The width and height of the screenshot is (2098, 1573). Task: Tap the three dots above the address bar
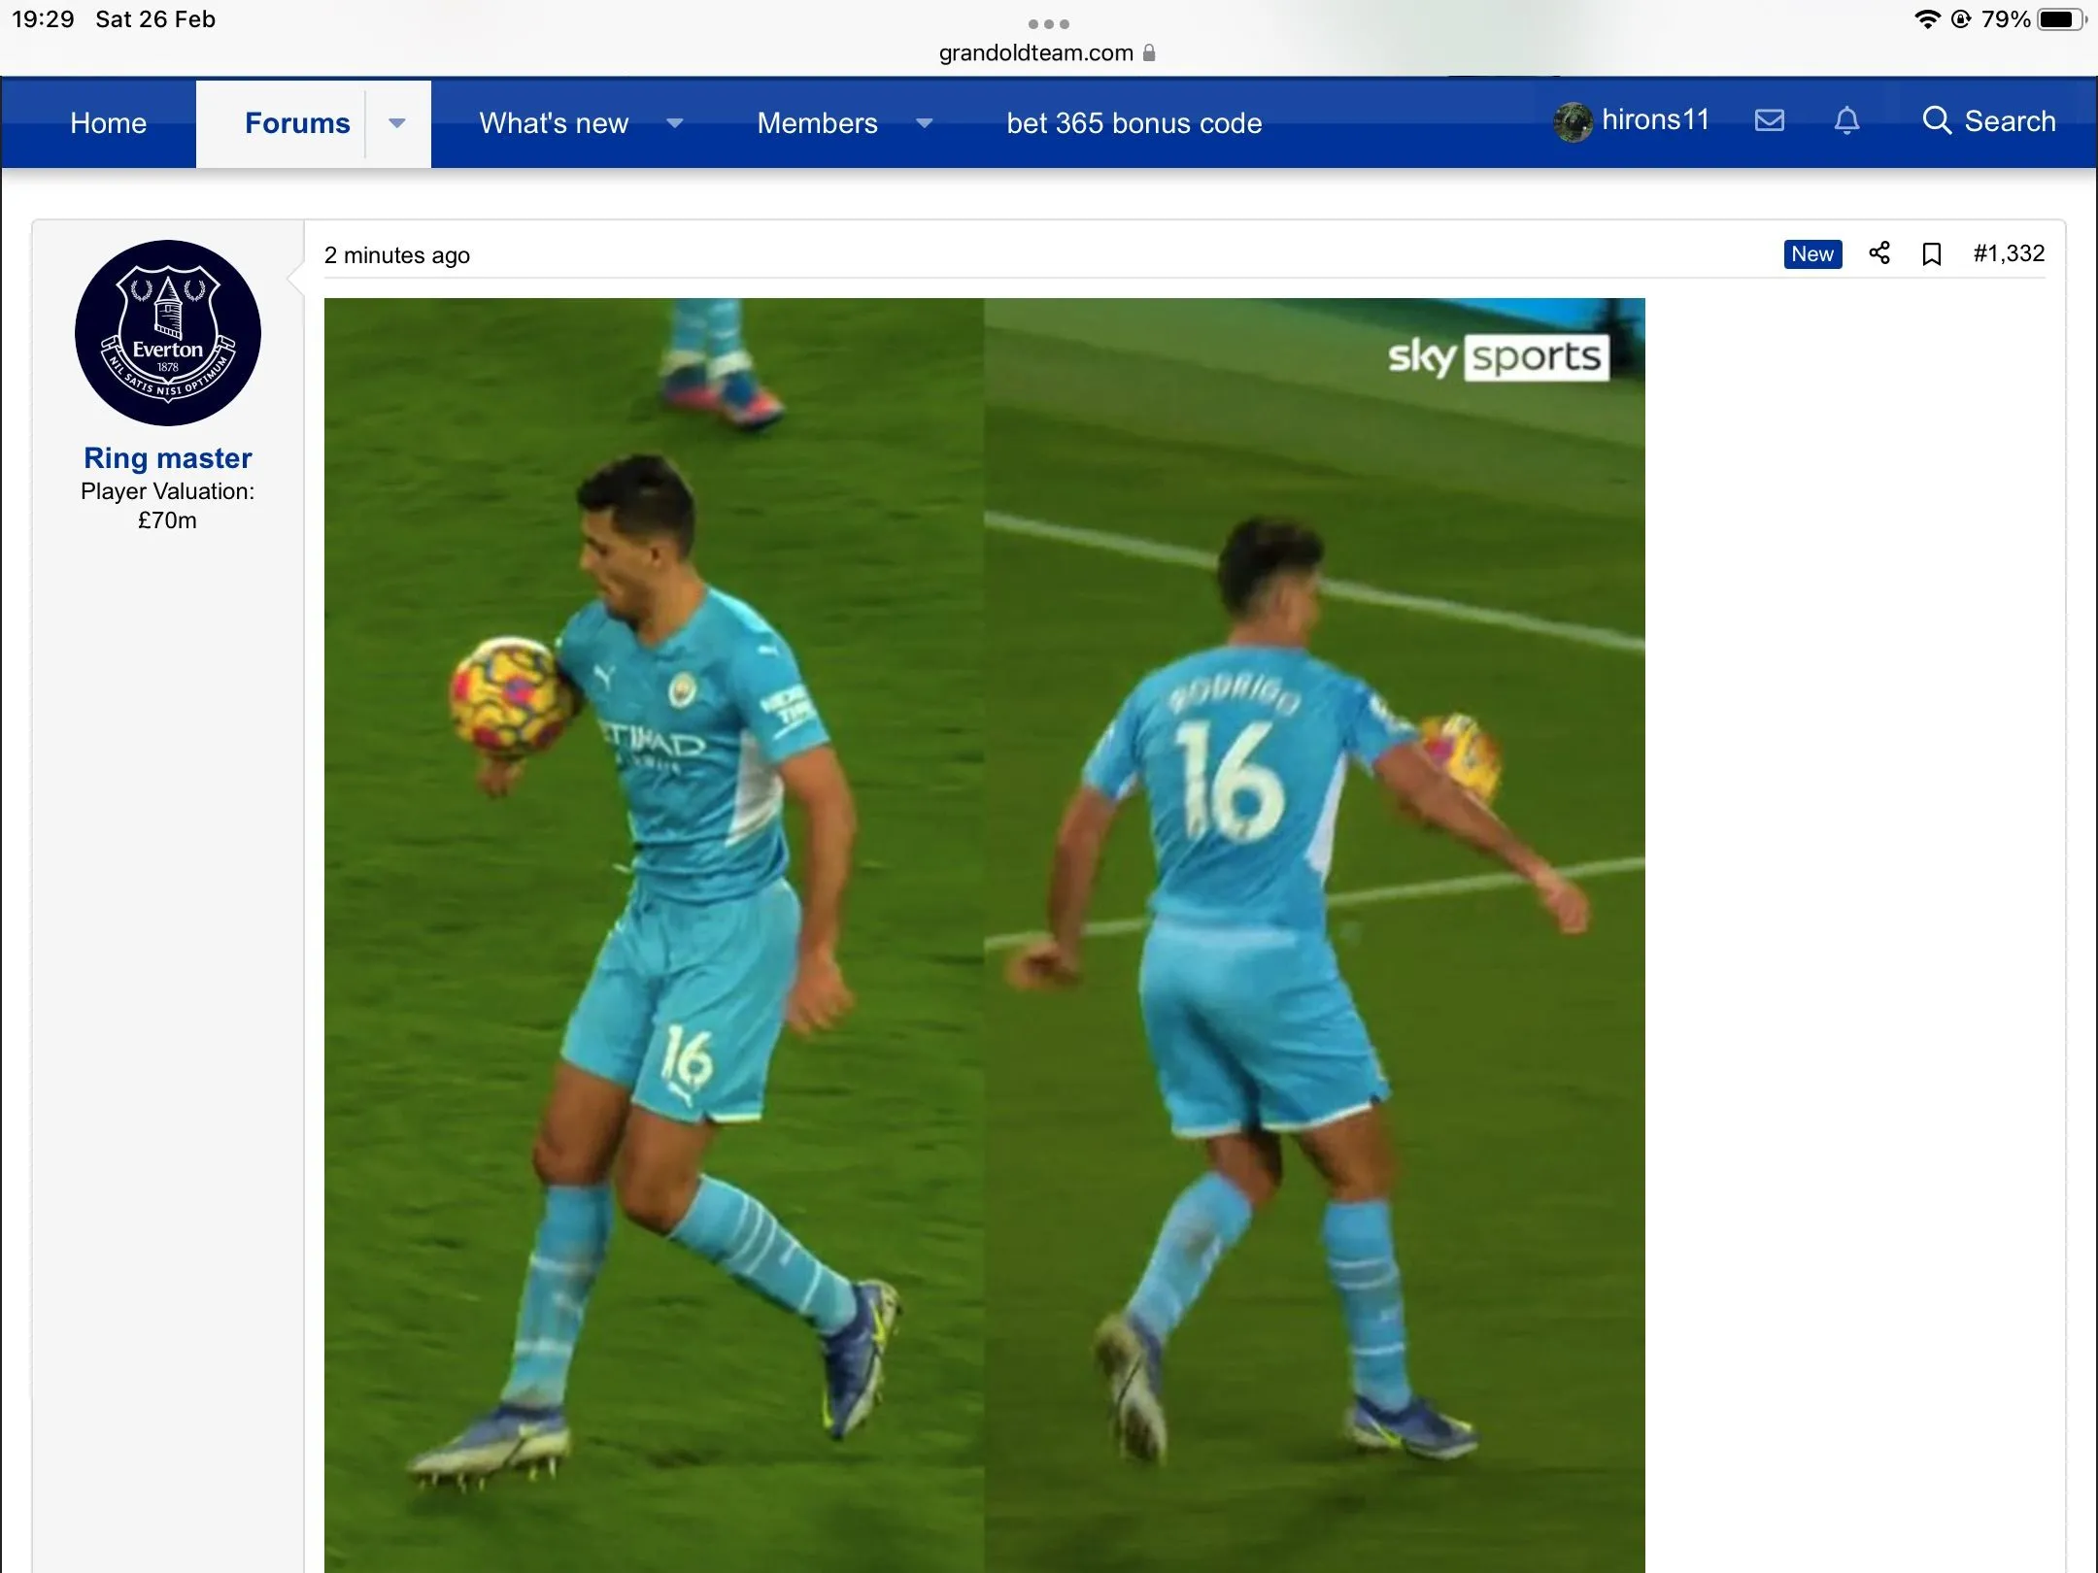[1048, 24]
